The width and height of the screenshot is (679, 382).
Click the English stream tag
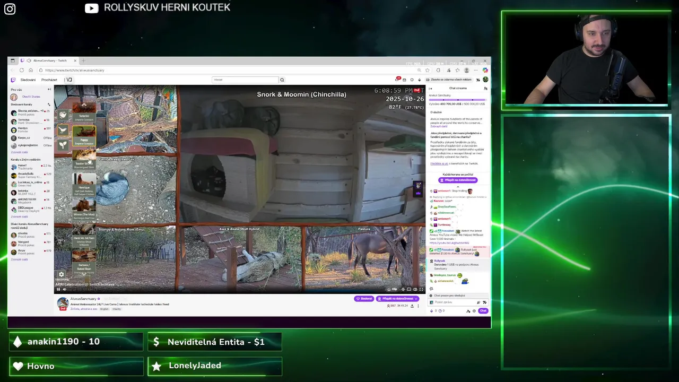tap(105, 309)
